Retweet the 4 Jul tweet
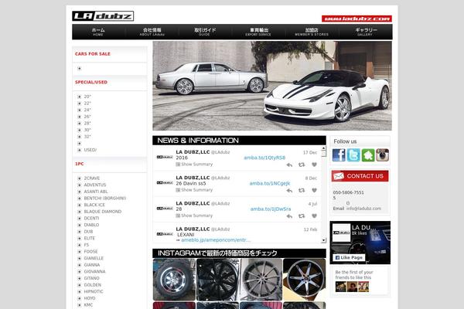This screenshot has height=309, width=464. click(x=302, y=216)
